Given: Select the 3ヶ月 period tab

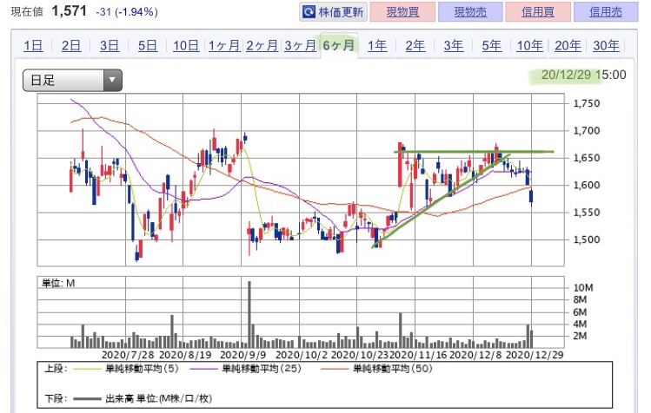Looking at the screenshot, I should click(300, 45).
